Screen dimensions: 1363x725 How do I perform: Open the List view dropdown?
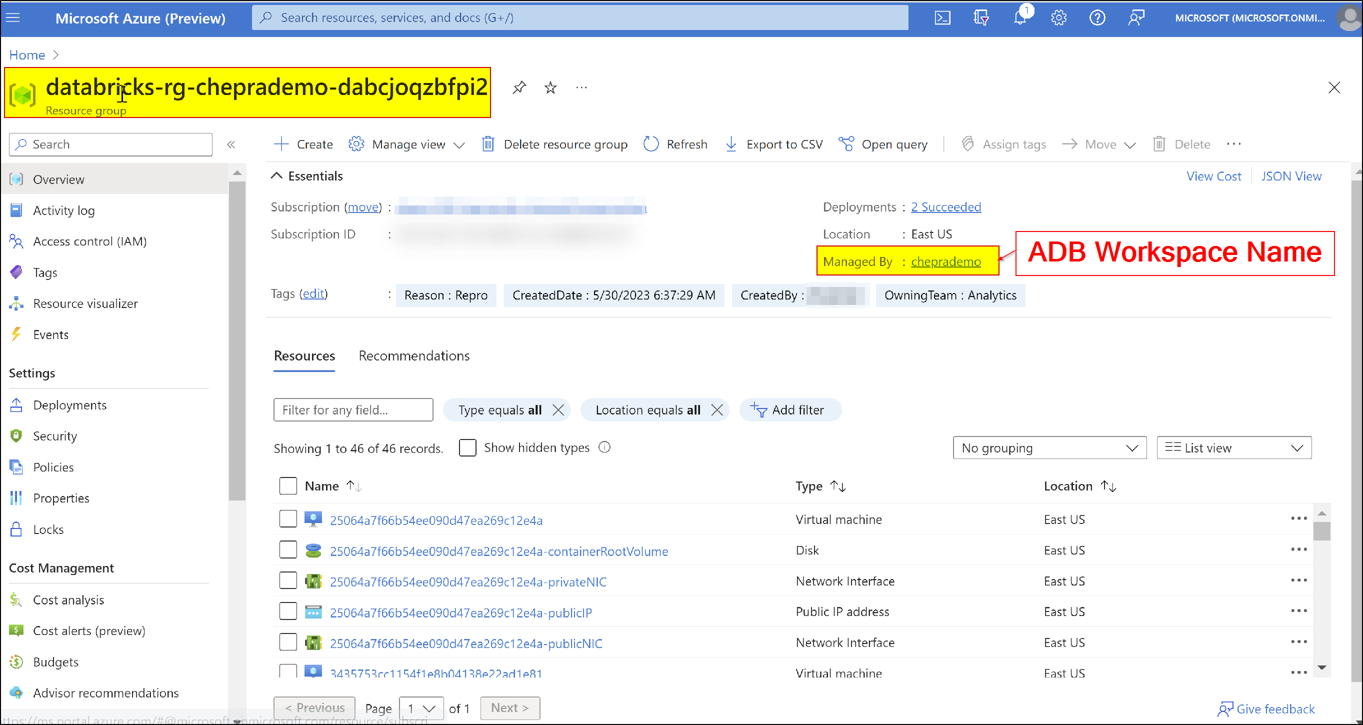(x=1234, y=448)
